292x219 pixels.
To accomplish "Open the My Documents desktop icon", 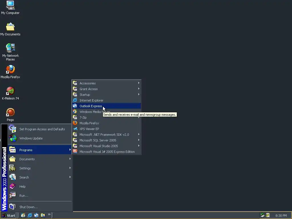I will tap(10, 29).
